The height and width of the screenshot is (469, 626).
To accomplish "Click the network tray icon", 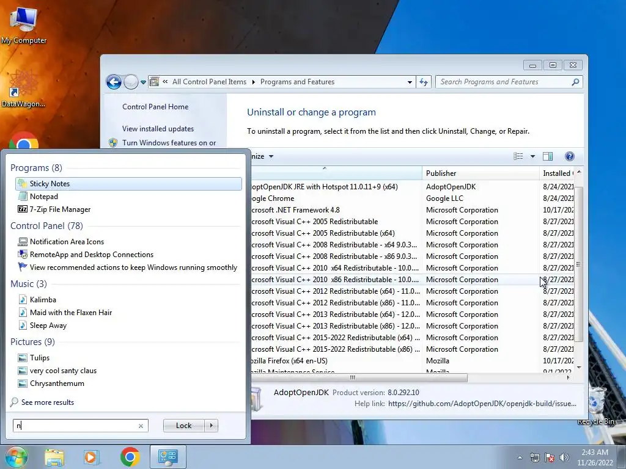I will pos(534,457).
